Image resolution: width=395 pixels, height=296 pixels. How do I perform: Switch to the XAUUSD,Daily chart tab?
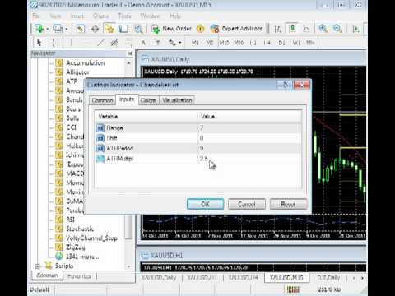[159, 278]
